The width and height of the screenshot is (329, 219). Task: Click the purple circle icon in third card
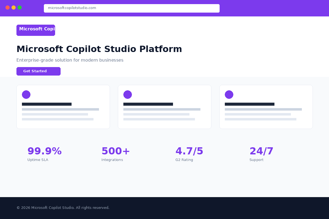click(229, 94)
